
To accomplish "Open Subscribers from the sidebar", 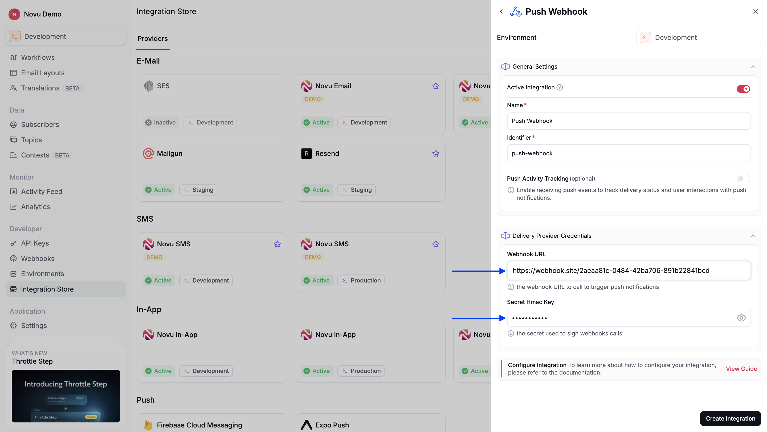I will click(x=40, y=124).
